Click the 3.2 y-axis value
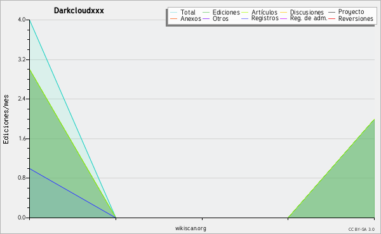This screenshot has height=234, width=381. 22,59
